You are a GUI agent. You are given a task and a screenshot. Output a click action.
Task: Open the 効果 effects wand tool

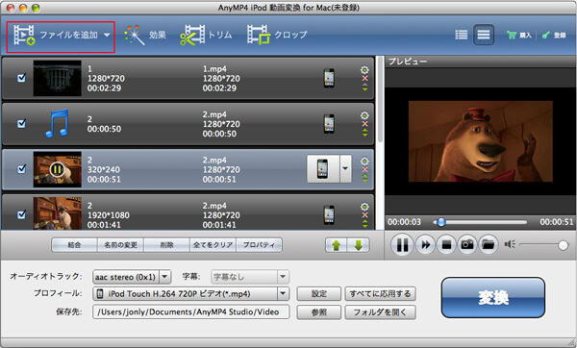pyautogui.click(x=145, y=35)
